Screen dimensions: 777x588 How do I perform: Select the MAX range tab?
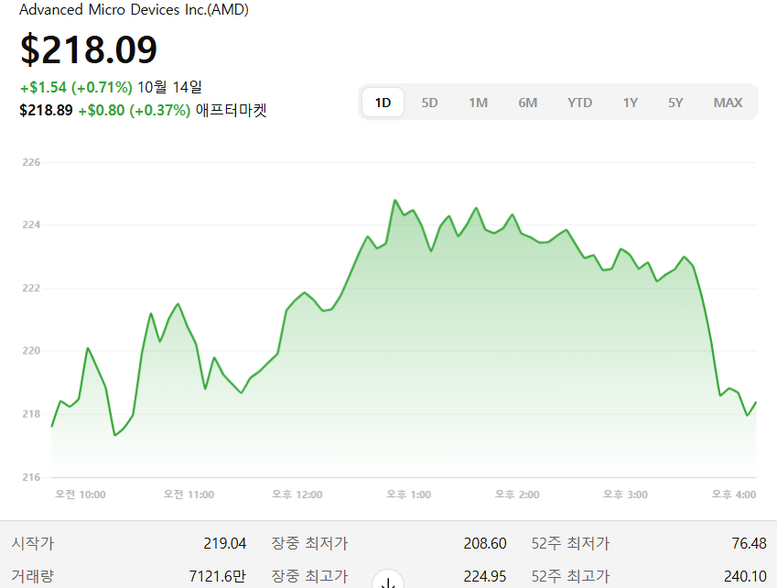(728, 103)
